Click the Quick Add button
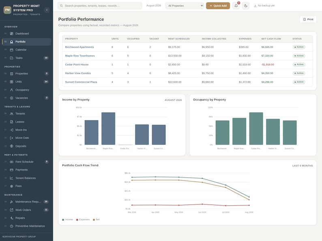The image size is (322, 241). (218, 6)
